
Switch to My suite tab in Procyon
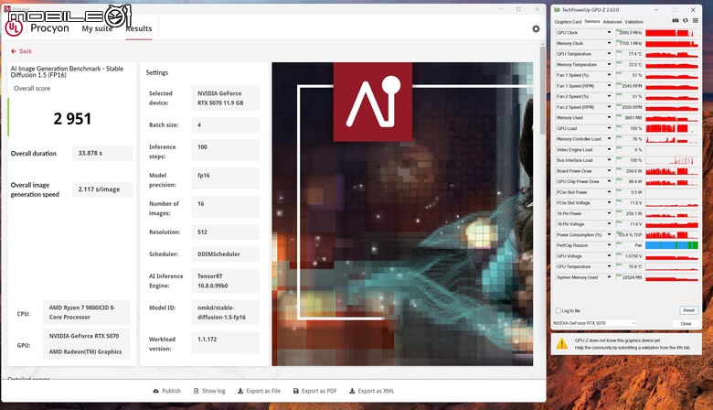[x=97, y=28]
